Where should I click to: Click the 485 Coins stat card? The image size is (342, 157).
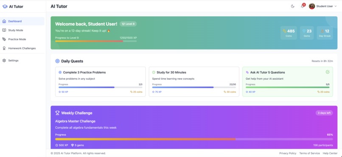(x=289, y=33)
